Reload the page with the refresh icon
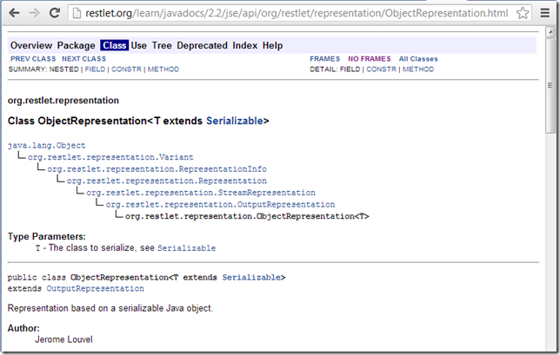Image resolution: width=560 pixels, height=355 pixels. click(56, 14)
